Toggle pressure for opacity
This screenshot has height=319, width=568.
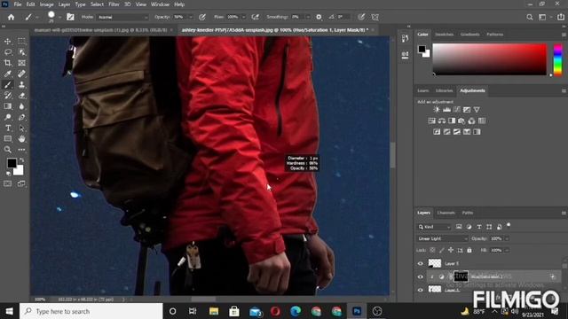point(202,17)
